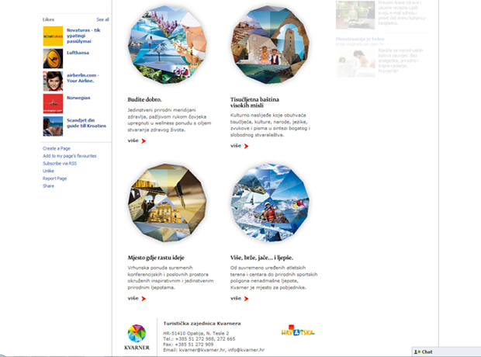Click See all in Likes section
The width and height of the screenshot is (481, 357).
102,19
